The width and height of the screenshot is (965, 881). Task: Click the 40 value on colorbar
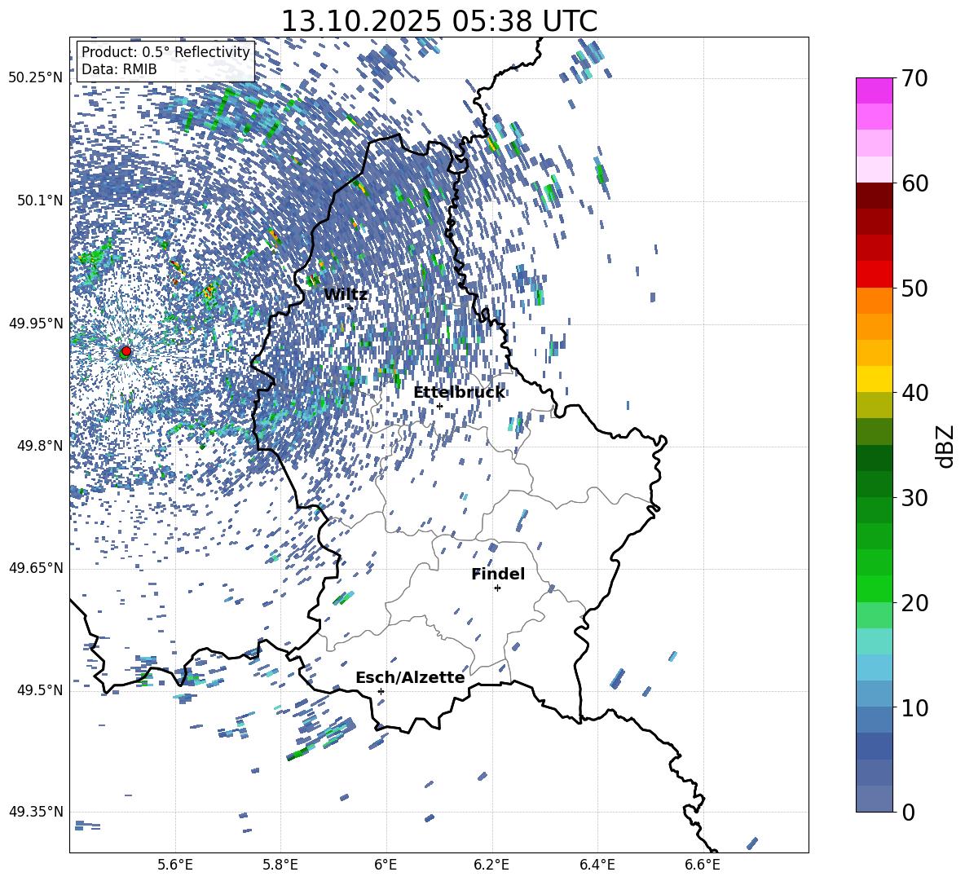(x=914, y=393)
